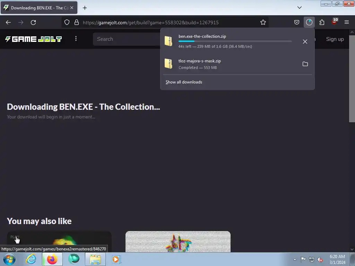Open Windows Explorer folder on taskbar

96,259
